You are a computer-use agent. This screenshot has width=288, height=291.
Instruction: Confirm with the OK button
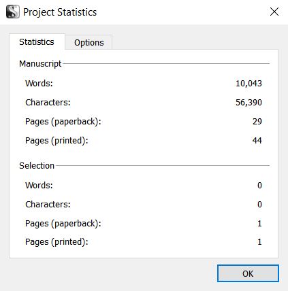[x=248, y=273]
